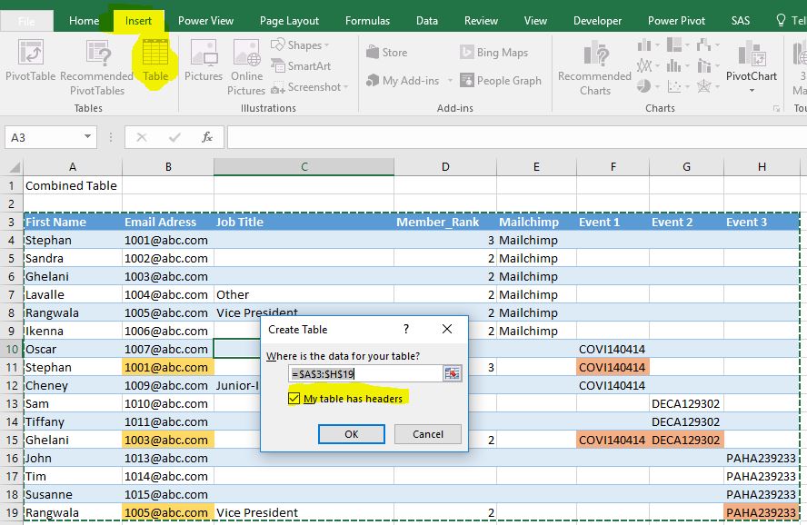The width and height of the screenshot is (807, 525).
Task: Click the PivotTable icon
Action: (x=30, y=53)
